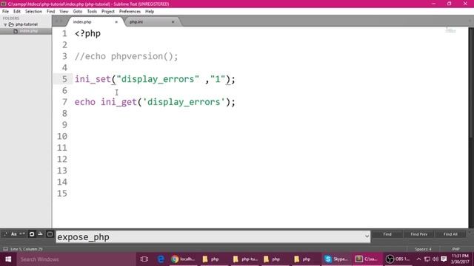
Task: Open the Find menu
Action: click(51, 12)
